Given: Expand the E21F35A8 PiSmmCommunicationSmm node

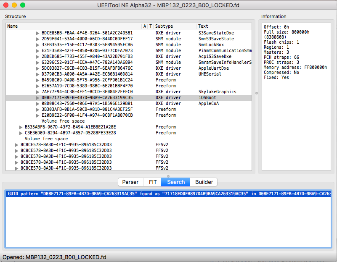Looking at the screenshot, I should [37, 51].
